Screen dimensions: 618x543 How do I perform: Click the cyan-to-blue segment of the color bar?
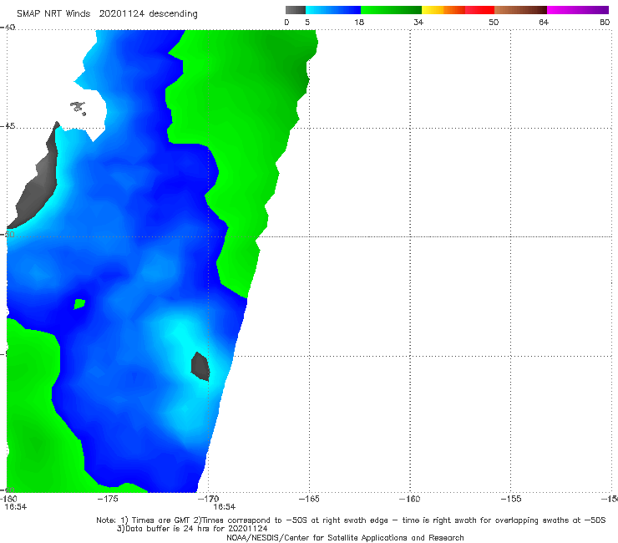pos(333,10)
